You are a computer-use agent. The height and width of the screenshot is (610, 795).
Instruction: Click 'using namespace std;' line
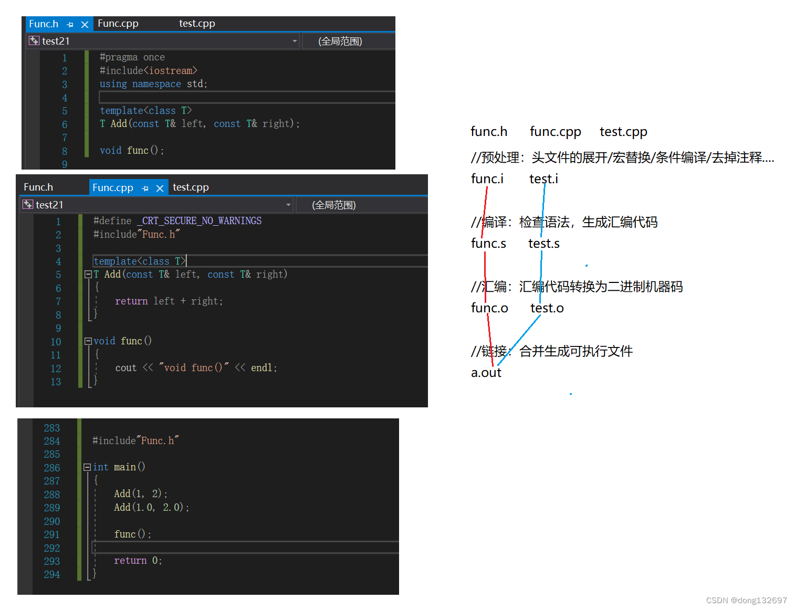coord(154,84)
